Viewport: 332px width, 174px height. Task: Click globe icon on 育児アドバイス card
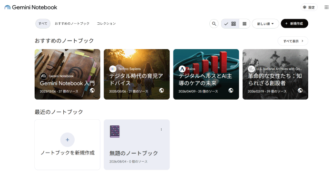[162, 91]
